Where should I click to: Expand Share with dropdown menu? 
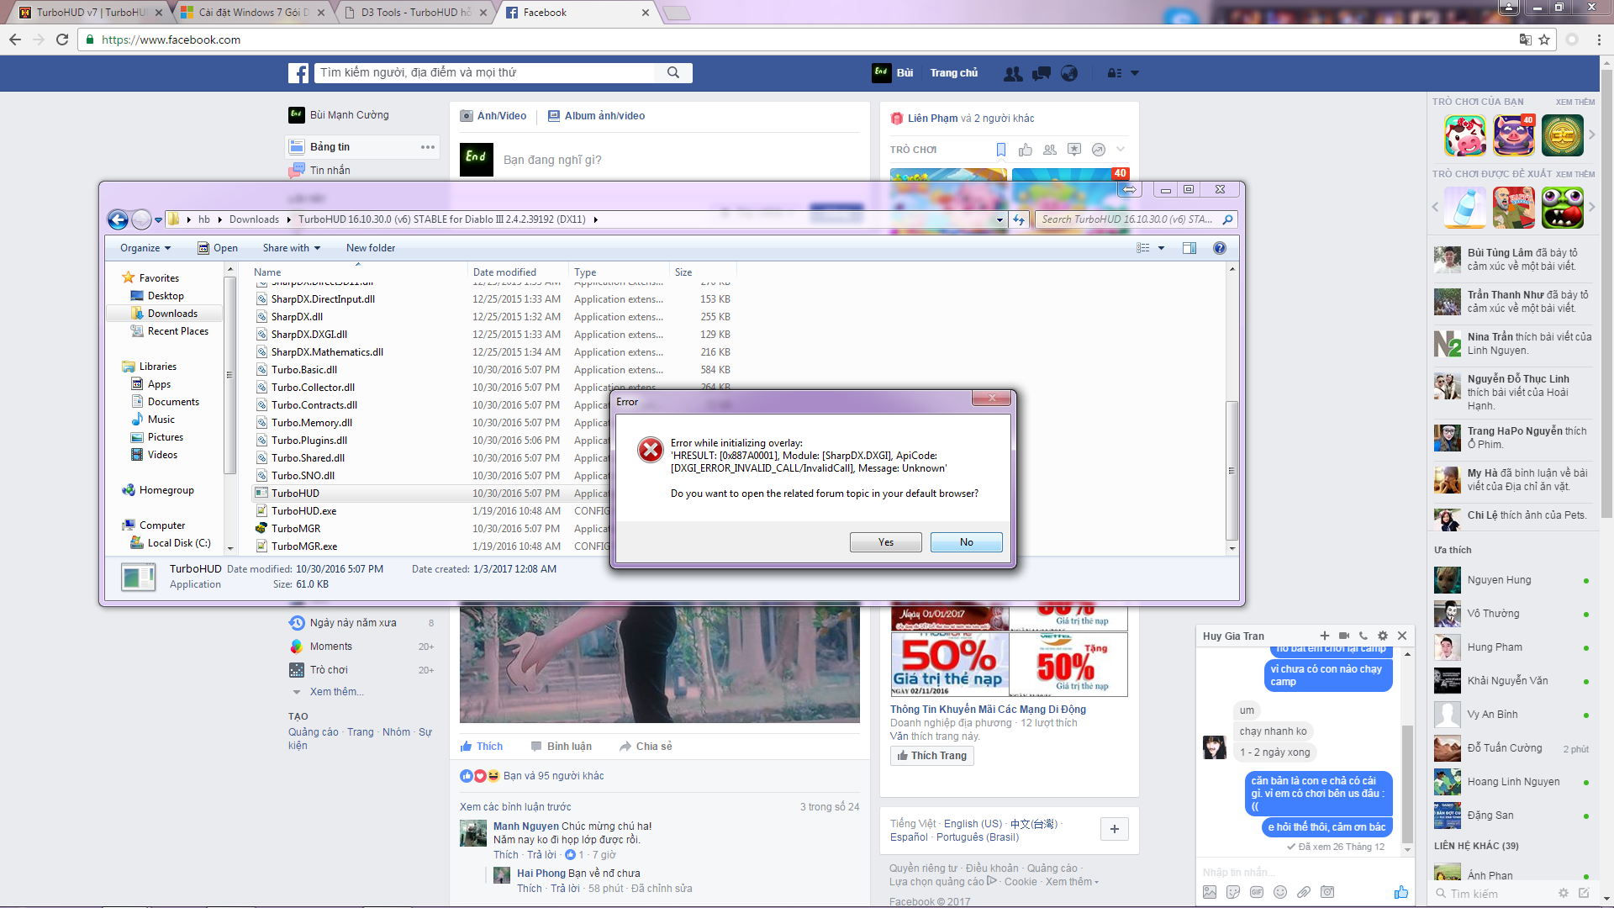tap(292, 248)
